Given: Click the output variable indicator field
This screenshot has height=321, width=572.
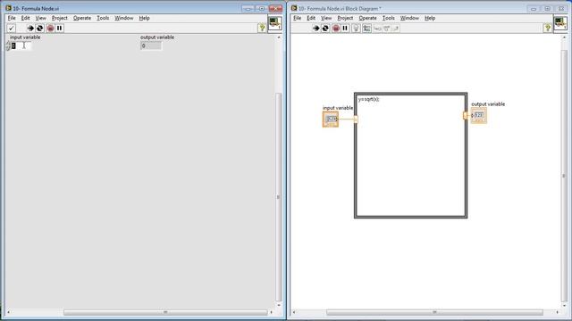Looking at the screenshot, I should click(x=151, y=45).
